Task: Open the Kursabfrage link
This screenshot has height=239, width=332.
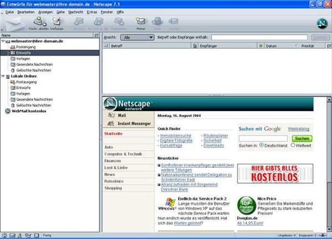Action: coord(171,145)
